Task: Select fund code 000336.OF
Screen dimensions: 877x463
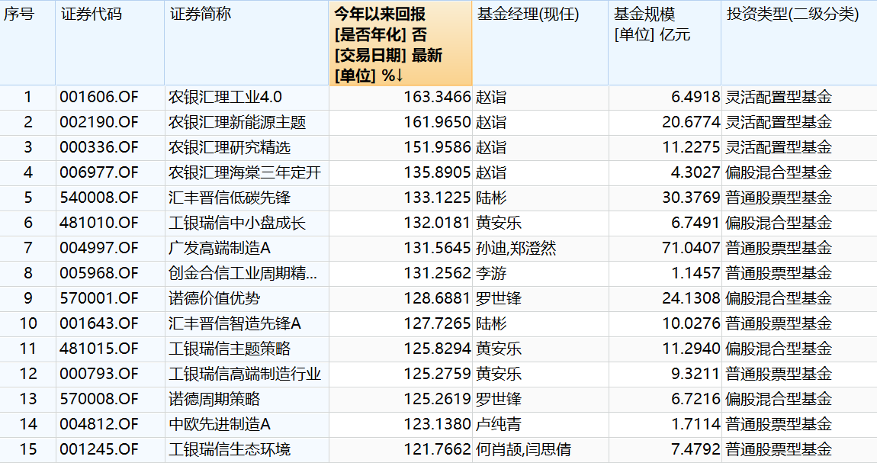Action: pos(99,148)
